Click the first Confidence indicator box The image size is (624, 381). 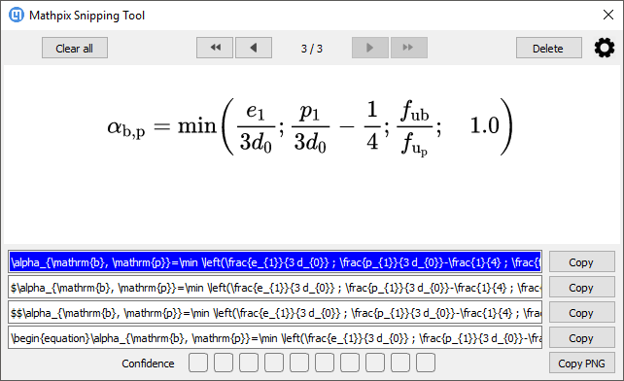(x=198, y=363)
